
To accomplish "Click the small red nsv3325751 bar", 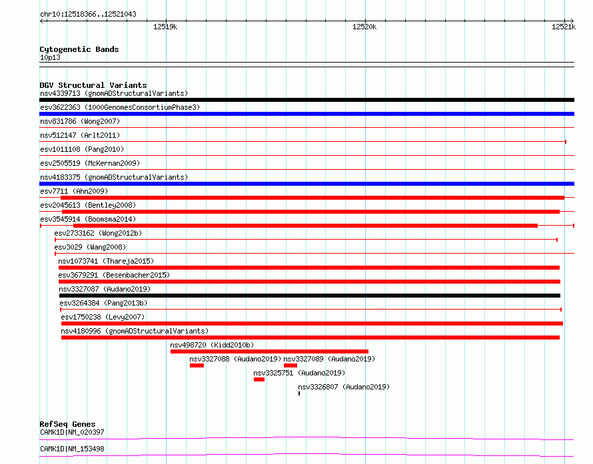I will (259, 379).
